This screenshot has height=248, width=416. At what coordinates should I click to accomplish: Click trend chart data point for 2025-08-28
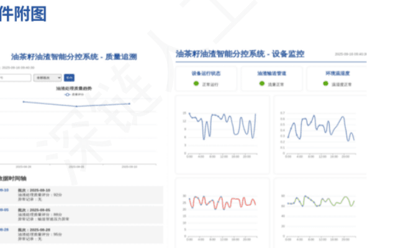[24, 102]
